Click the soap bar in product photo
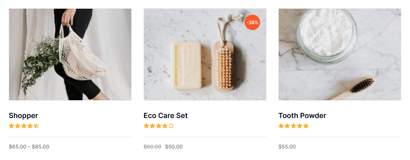Image resolution: width=410 pixels, height=160 pixels. click(x=186, y=65)
